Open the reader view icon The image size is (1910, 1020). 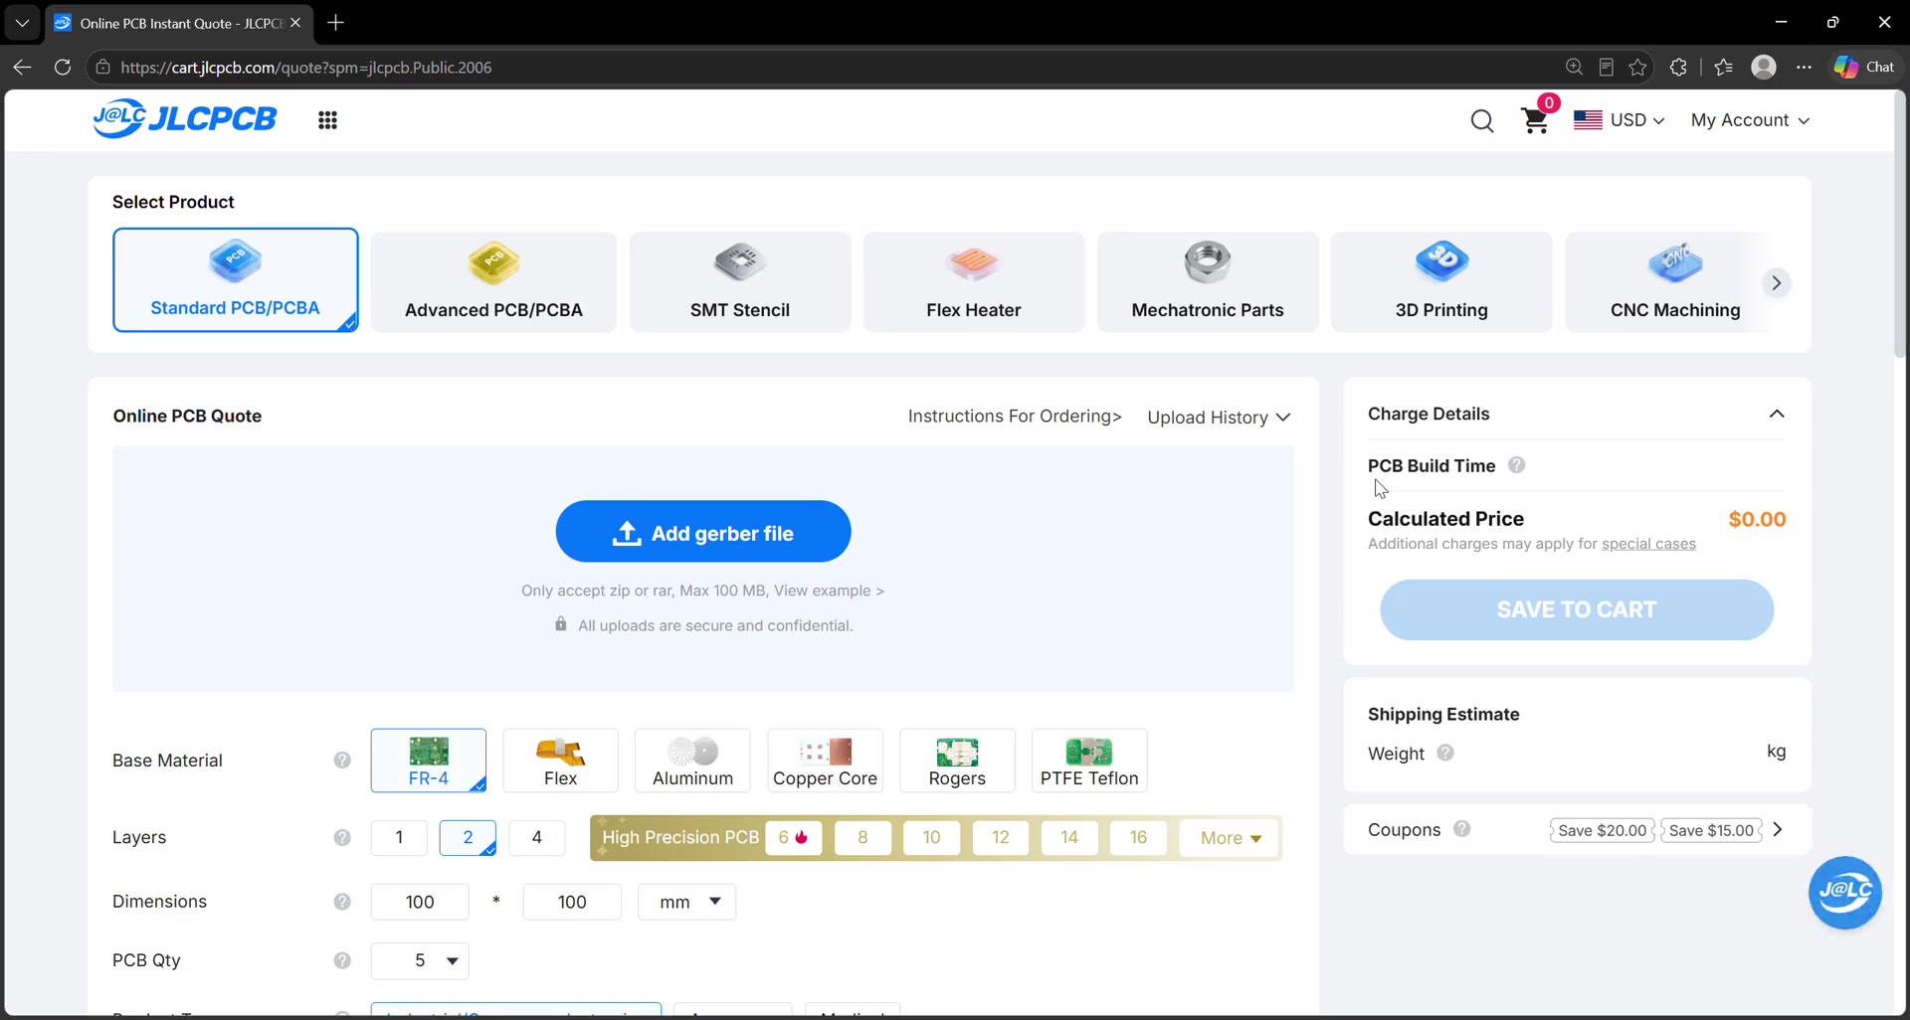1606,67
